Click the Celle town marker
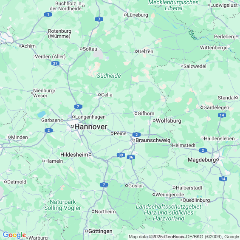 [x=99, y=95]
